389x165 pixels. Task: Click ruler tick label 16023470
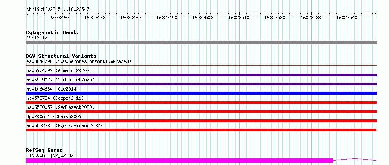tap(94, 18)
